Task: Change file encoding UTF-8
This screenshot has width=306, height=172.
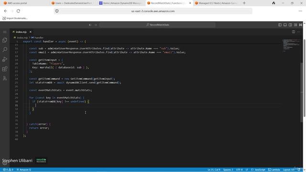Action: click(239, 170)
